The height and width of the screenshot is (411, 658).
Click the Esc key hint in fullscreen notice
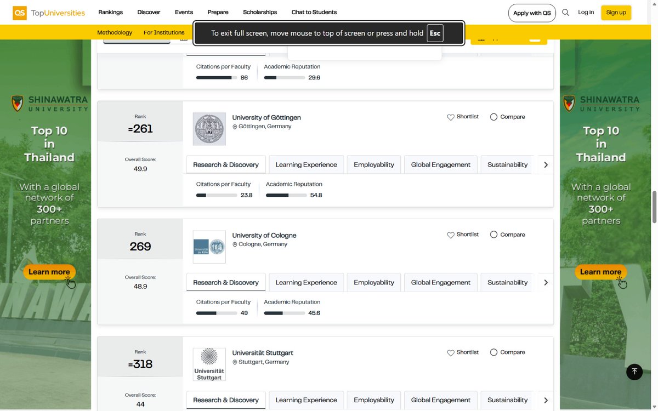point(435,33)
